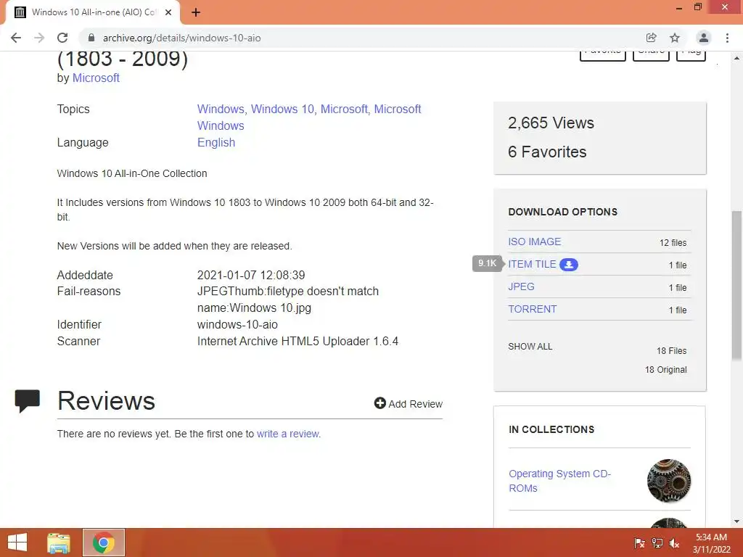Click the Addeddate value 2021-01-07 12:08:39

(x=251, y=275)
